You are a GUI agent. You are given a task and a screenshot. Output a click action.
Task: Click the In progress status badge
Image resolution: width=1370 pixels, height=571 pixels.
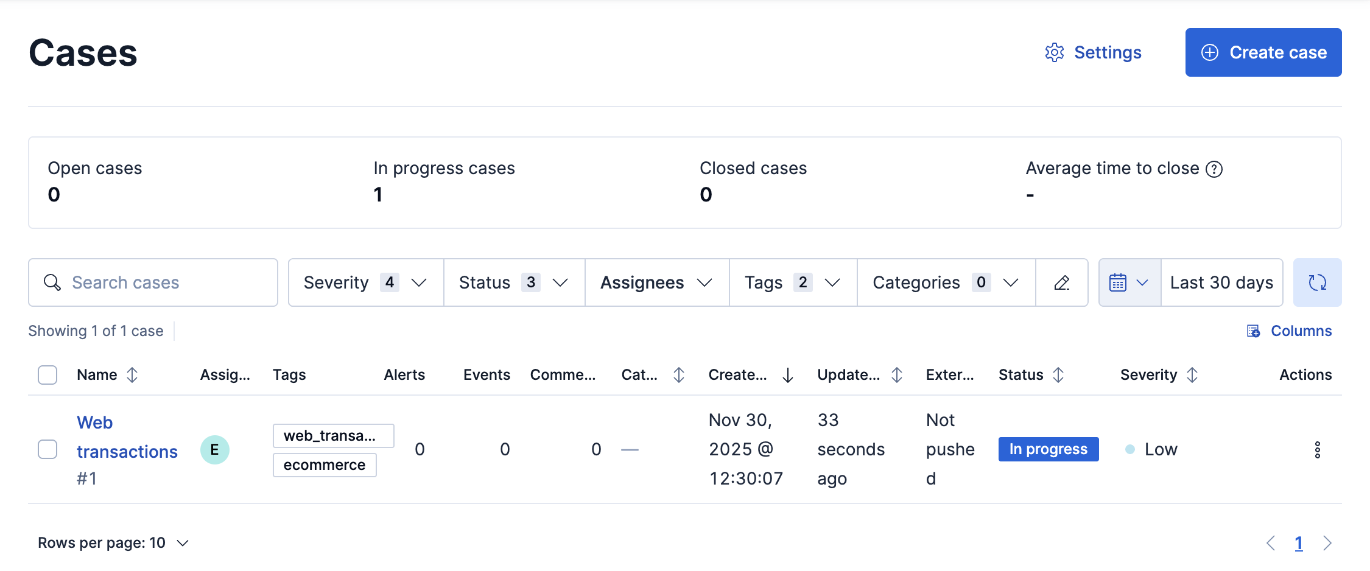click(1048, 449)
